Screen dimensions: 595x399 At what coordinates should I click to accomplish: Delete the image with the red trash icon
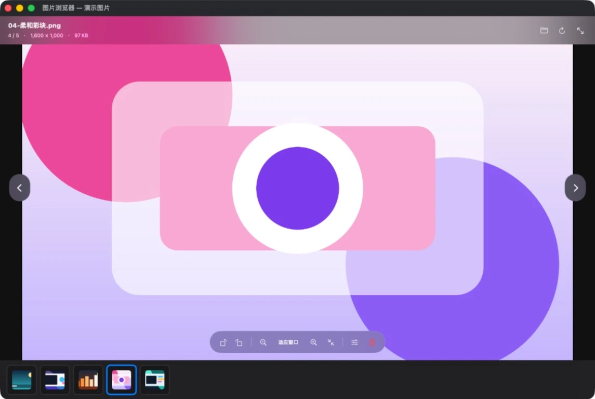pos(372,342)
